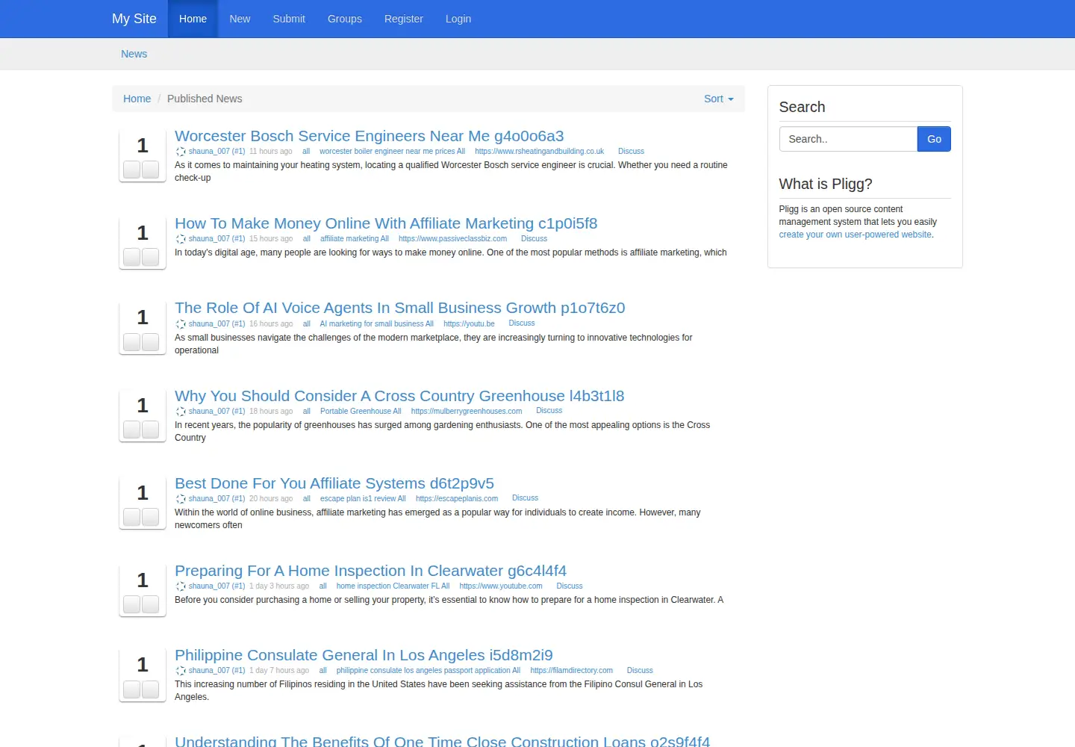Click Discuss on the Affiliate Marketing c1p0i5f8 post
The width and height of the screenshot is (1075, 747).
click(x=534, y=239)
